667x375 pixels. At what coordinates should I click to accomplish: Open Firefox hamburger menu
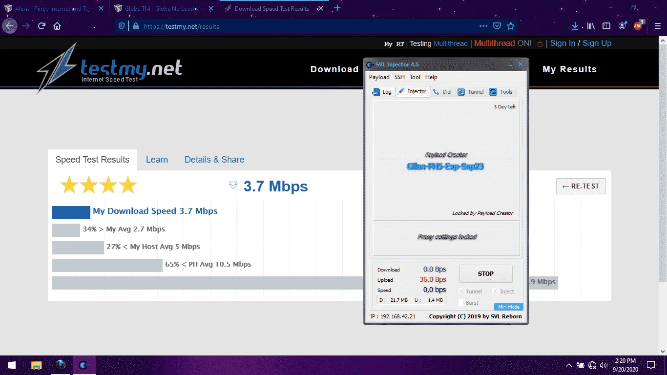(x=657, y=26)
